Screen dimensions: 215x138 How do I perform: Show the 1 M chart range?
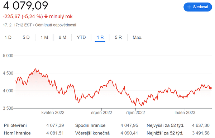coord(44,37)
